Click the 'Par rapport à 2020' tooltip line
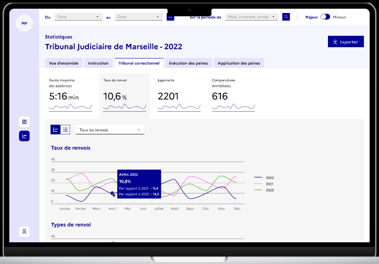This screenshot has height=264, width=379. pos(139,194)
